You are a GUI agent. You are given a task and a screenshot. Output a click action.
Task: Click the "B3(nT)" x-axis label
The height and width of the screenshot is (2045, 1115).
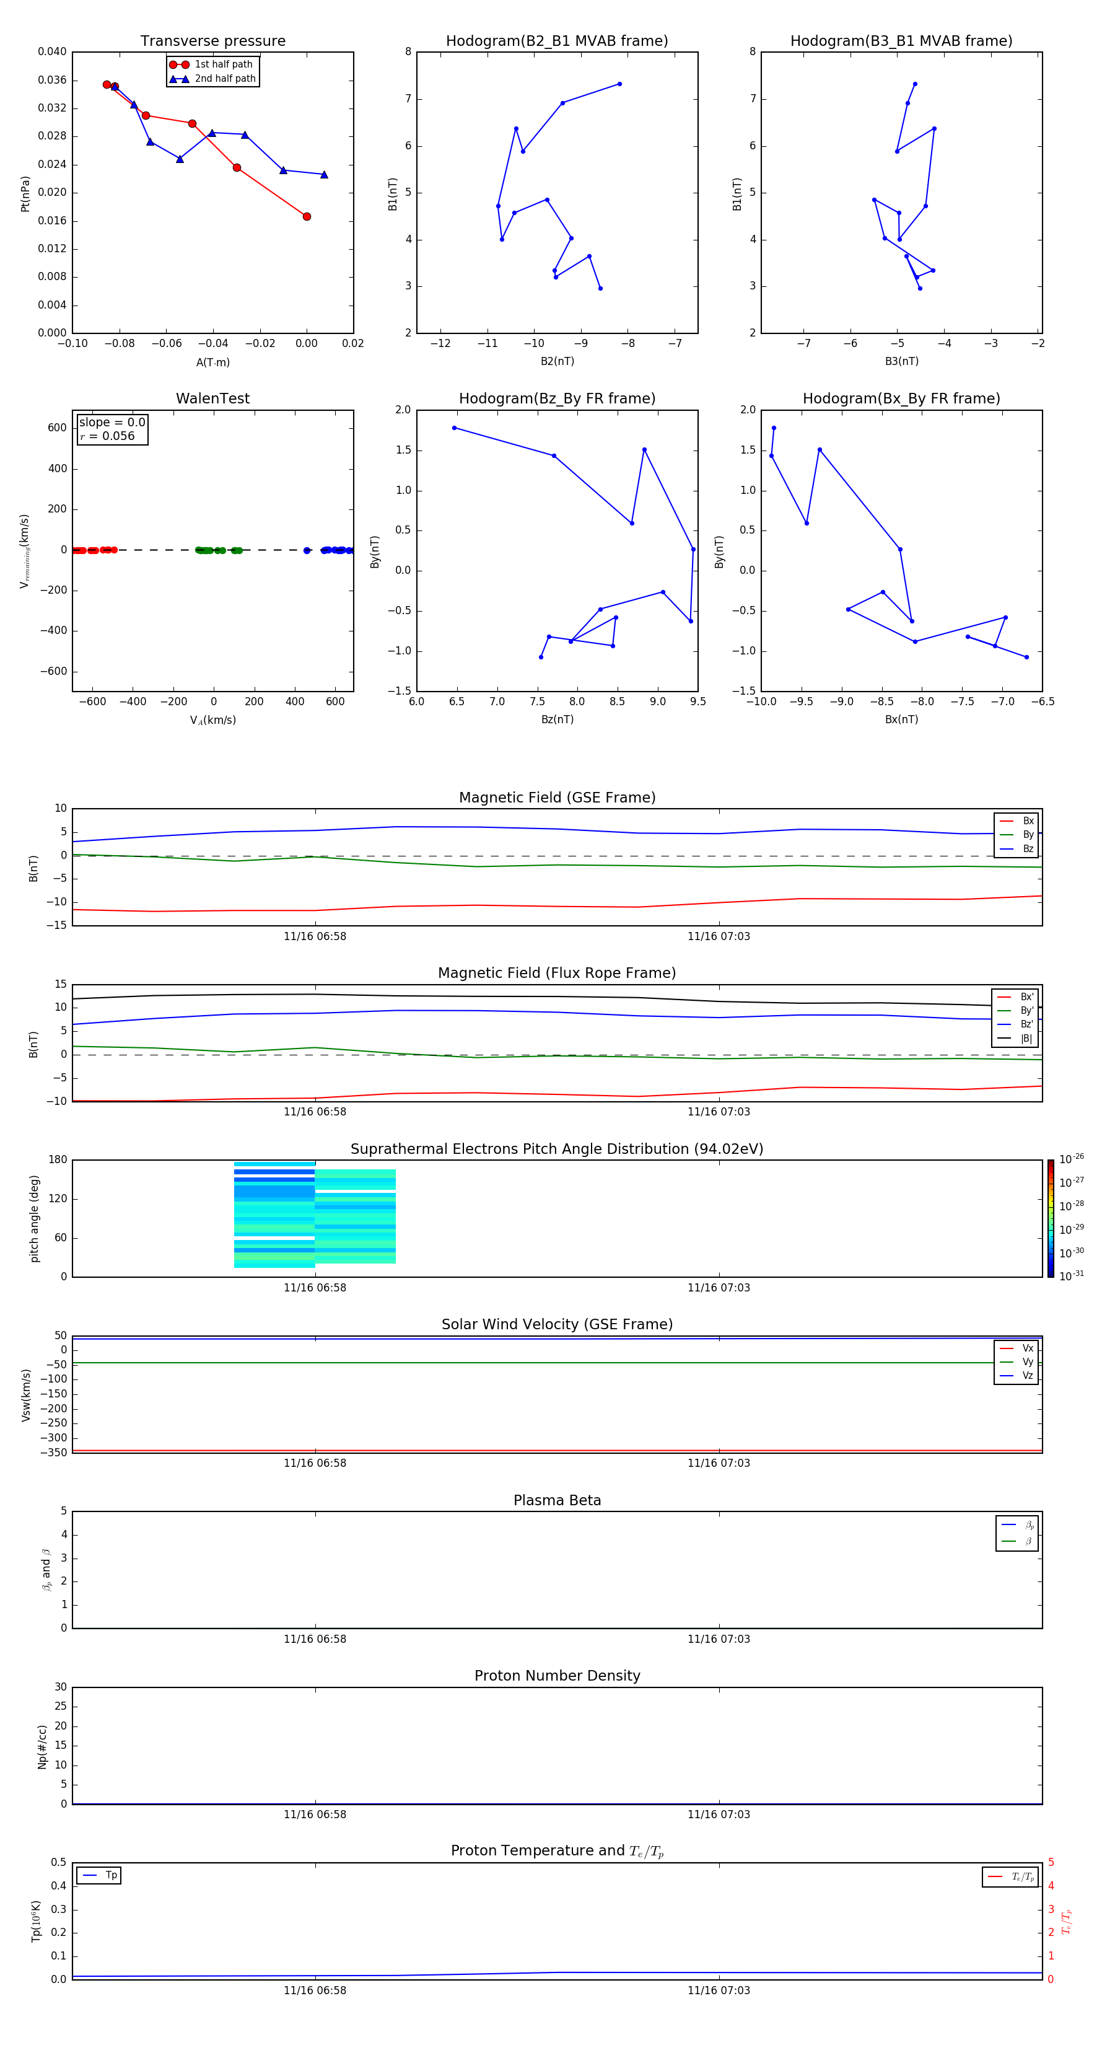coord(901,361)
